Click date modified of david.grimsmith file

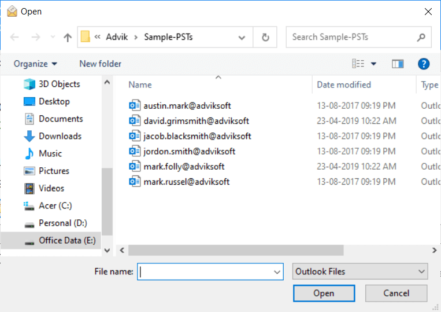[x=357, y=121]
